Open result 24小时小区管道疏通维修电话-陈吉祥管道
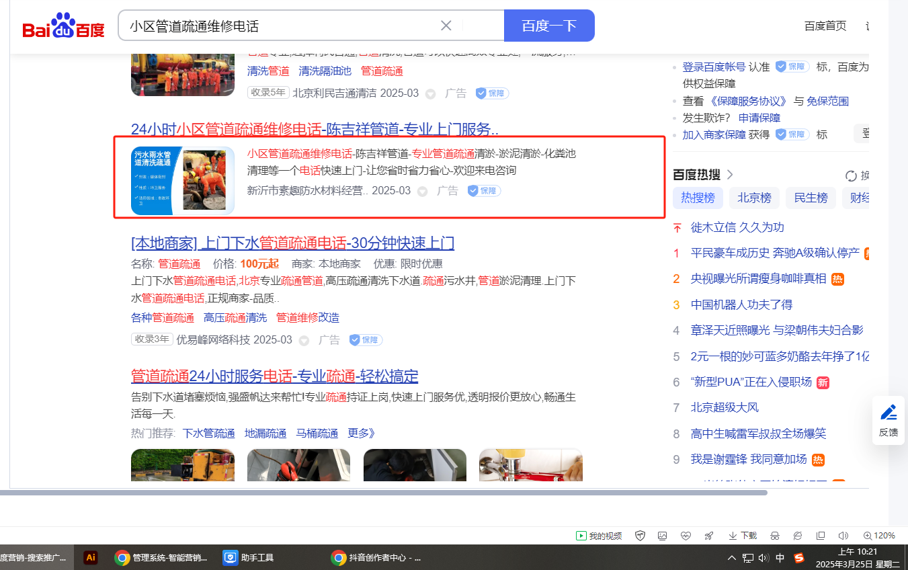Viewport: 908px width, 570px height. coord(315,129)
